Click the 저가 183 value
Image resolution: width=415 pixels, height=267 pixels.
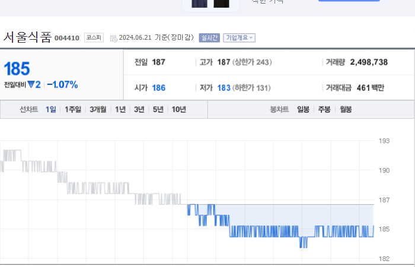pyautogui.click(x=224, y=88)
